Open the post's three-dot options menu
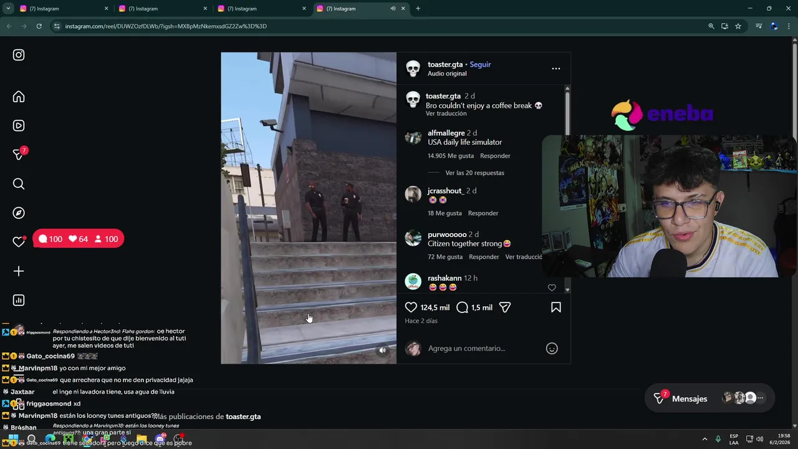 (x=556, y=69)
